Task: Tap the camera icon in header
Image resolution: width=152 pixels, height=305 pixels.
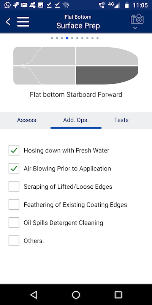Action: (x=137, y=19)
